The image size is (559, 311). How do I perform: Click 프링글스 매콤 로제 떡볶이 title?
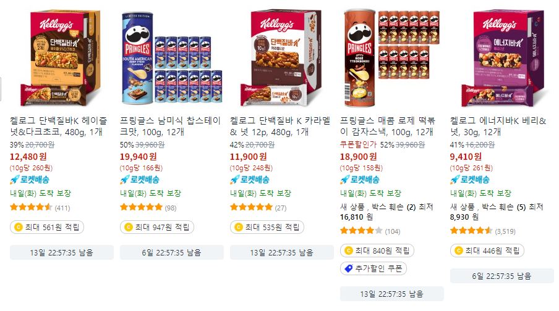click(388, 126)
